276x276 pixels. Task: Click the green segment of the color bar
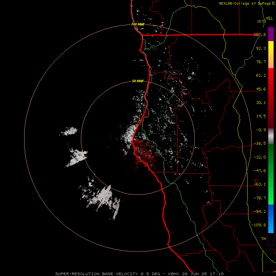point(271,174)
